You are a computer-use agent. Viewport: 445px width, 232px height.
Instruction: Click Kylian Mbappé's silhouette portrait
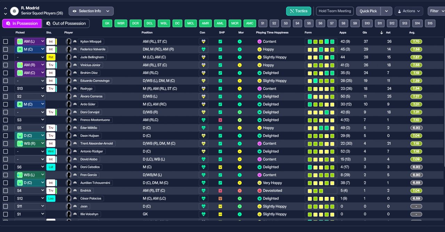(69, 41)
